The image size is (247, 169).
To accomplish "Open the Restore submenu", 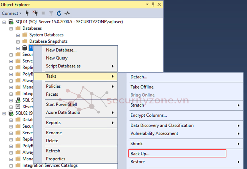I will 137,162.
